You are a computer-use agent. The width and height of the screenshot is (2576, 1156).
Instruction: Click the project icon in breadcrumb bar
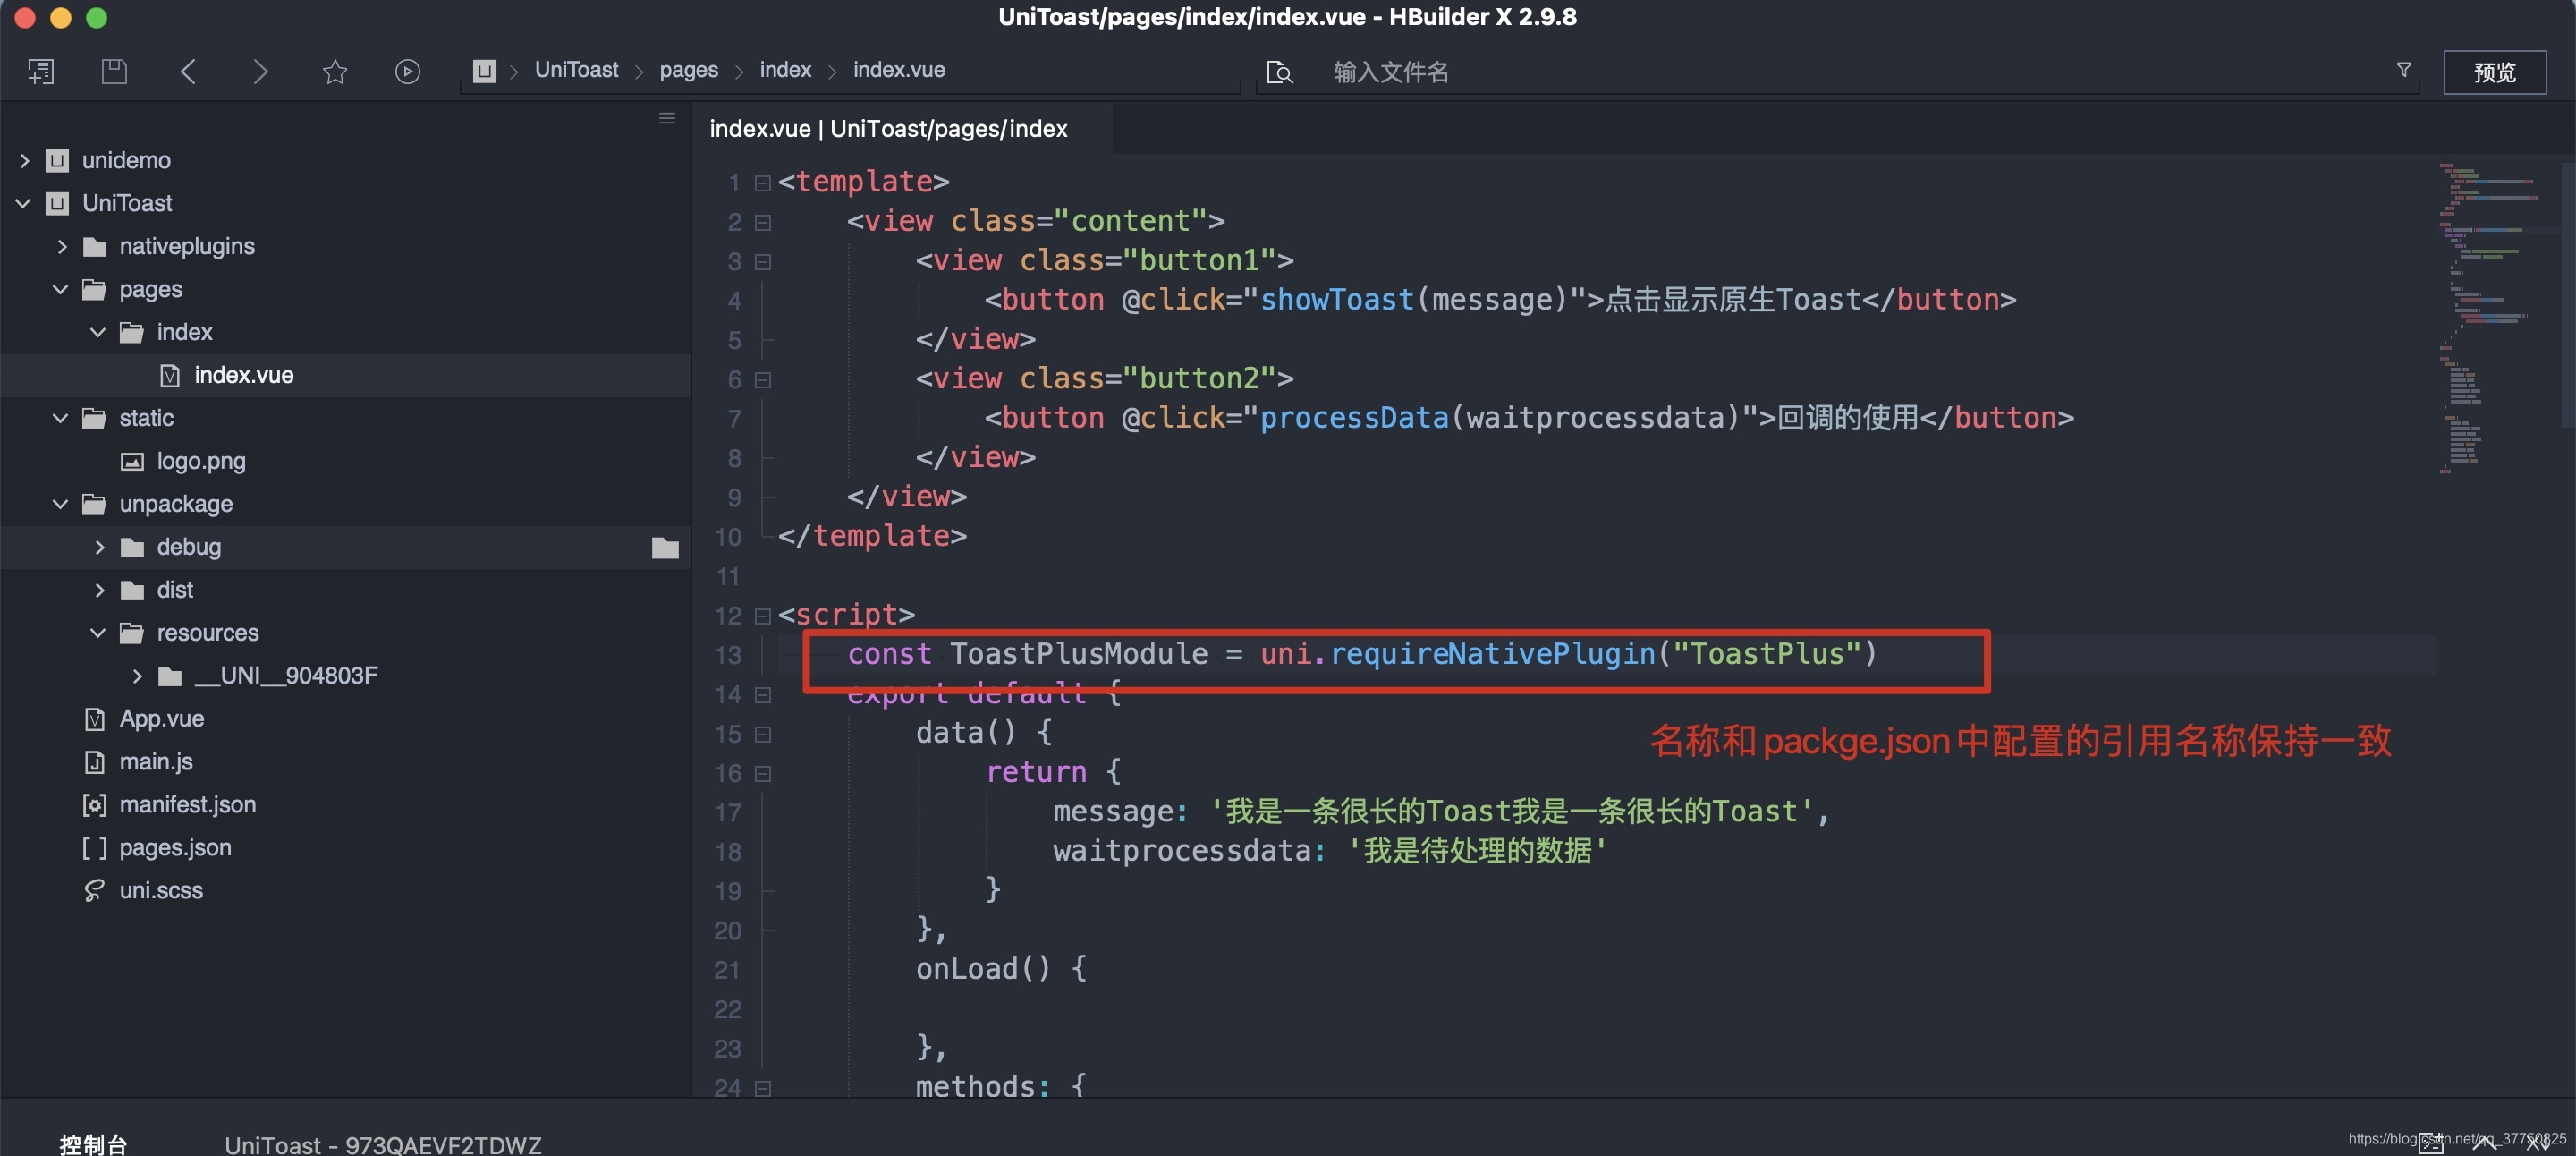tap(484, 71)
